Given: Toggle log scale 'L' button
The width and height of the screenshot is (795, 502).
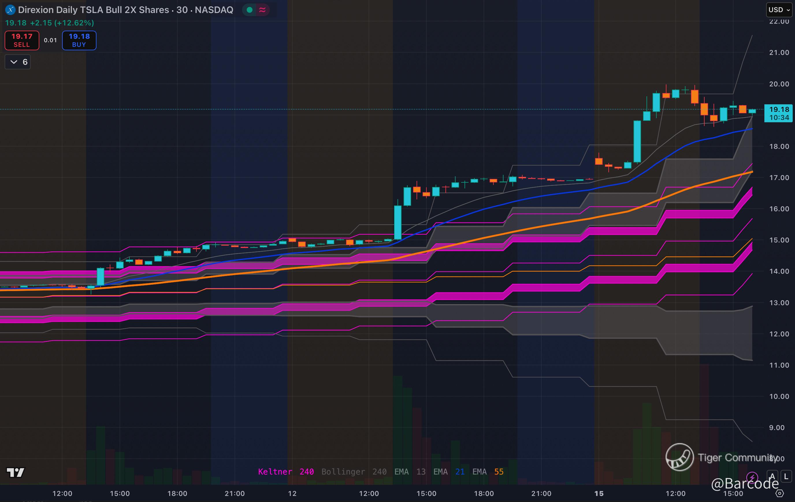Looking at the screenshot, I should [786, 477].
